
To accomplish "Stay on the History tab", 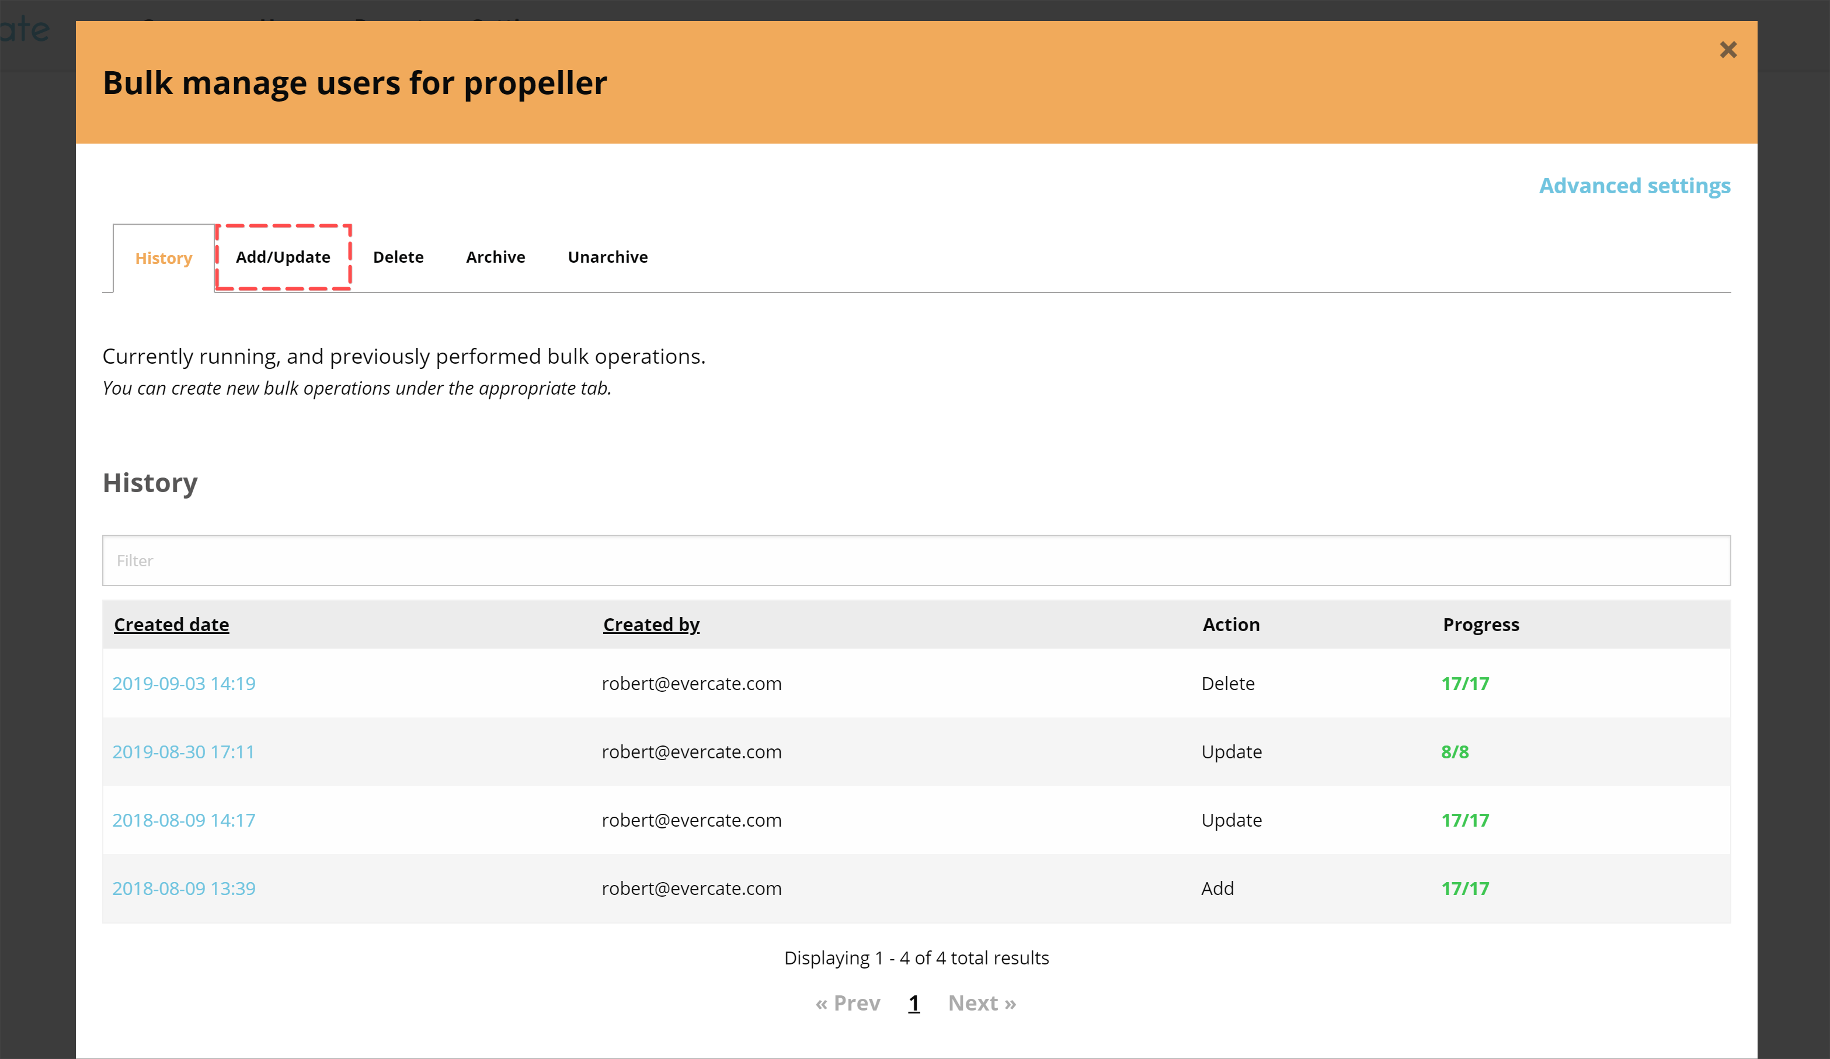I will [x=163, y=257].
